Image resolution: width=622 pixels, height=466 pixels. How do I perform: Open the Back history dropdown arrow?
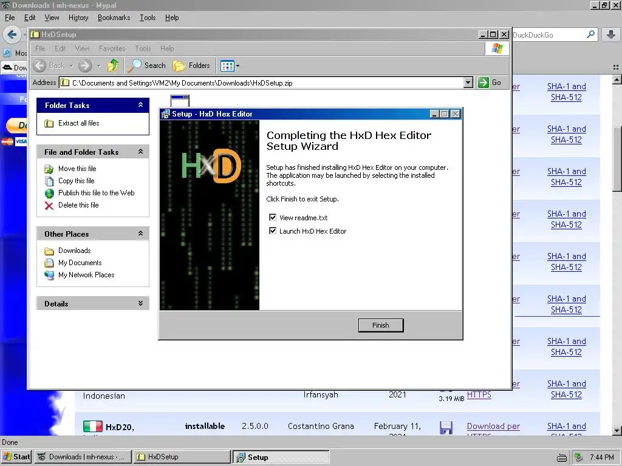click(72, 66)
